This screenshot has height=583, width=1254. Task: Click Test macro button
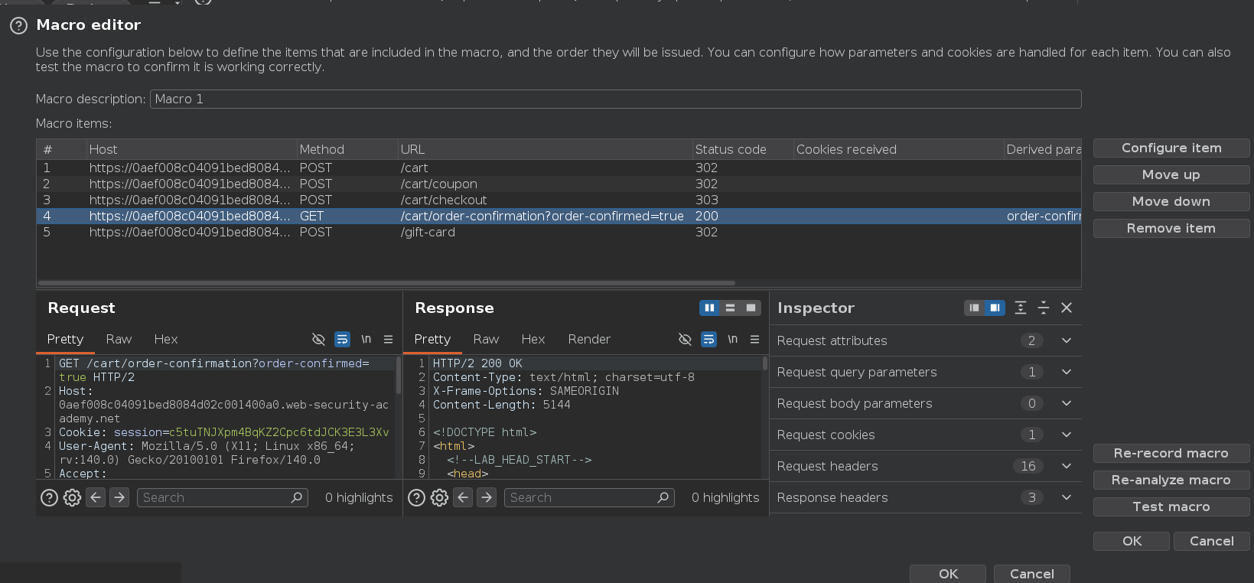(1171, 506)
